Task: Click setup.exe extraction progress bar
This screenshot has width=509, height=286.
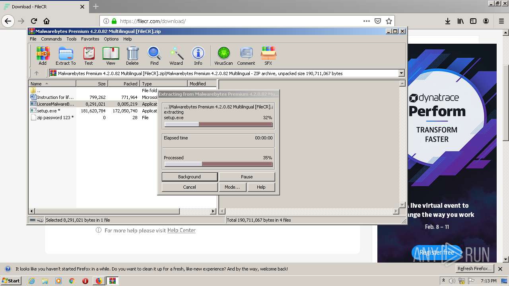Action: pos(219,124)
